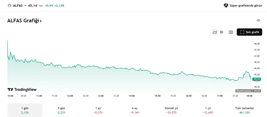This screenshot has width=267, height=117.
Task: Take a chart snapshot with camera icon
Action: click(231, 32)
